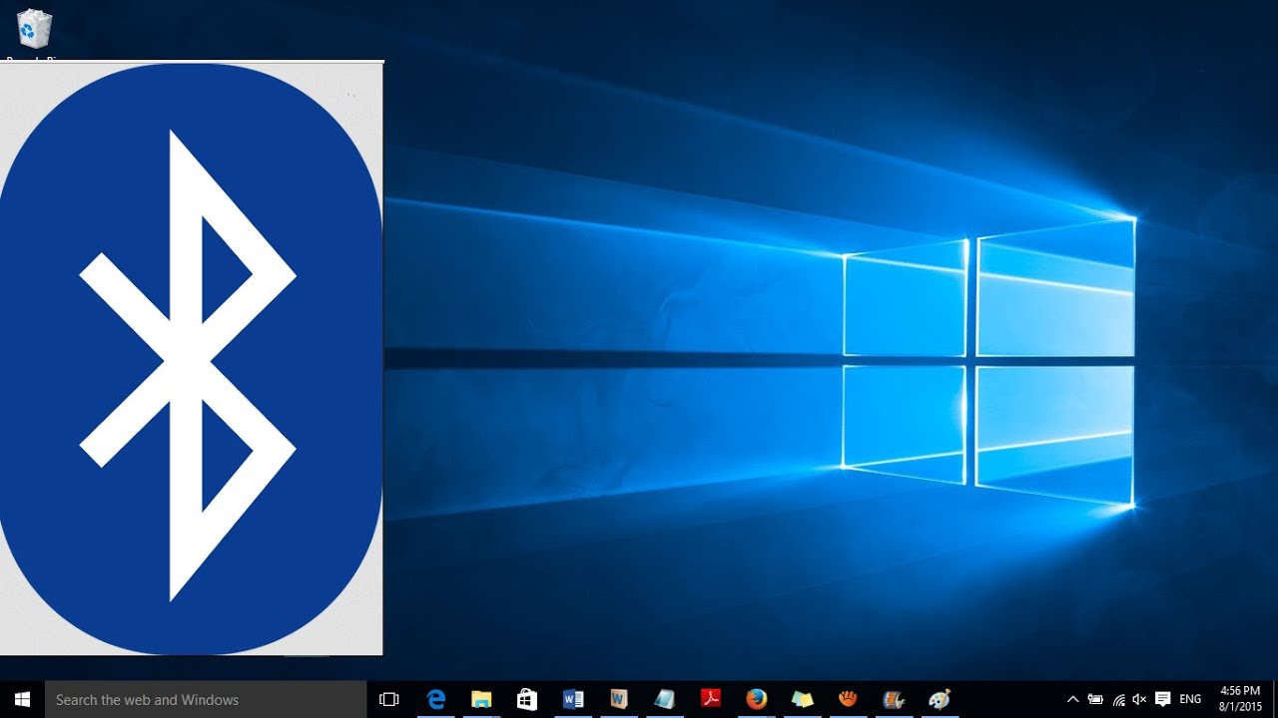Open the Action Center notifications icon

point(1162,699)
